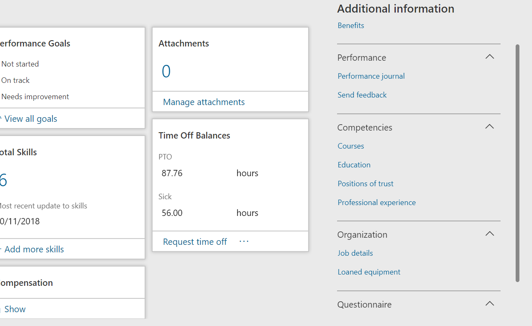This screenshot has height=326, width=532.
Task: Open Manage attachments
Action: point(204,102)
